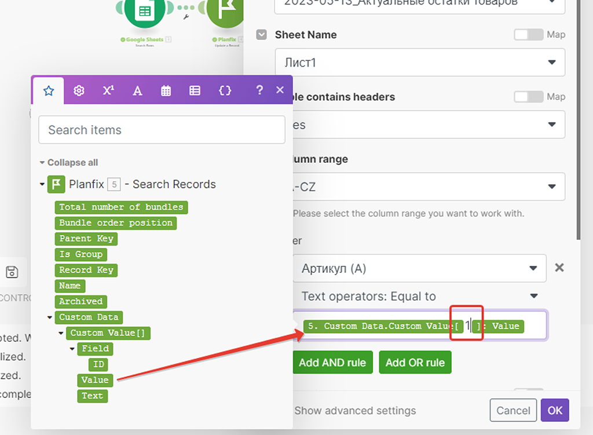
Task: Insert Record Key variable
Action: tap(86, 270)
